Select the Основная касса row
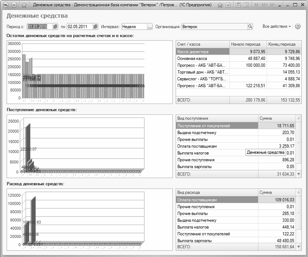This screenshot has width=308, height=257. point(202,58)
